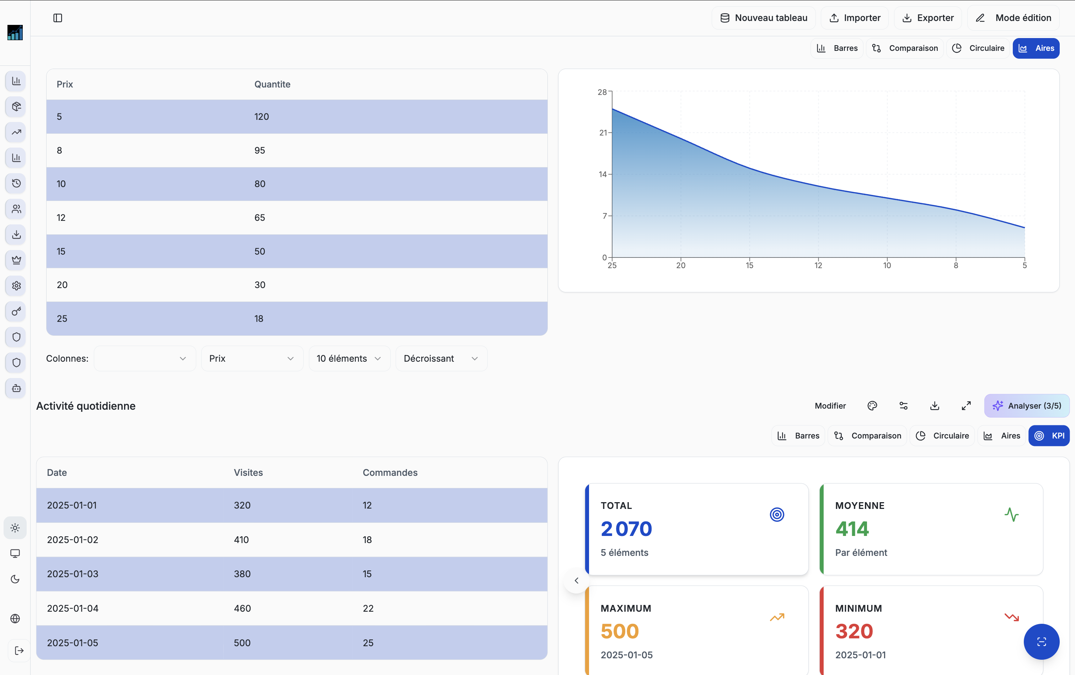Viewport: 1075px width, 675px height.
Task: Open the history clock sidebar icon
Action: [x=16, y=184]
